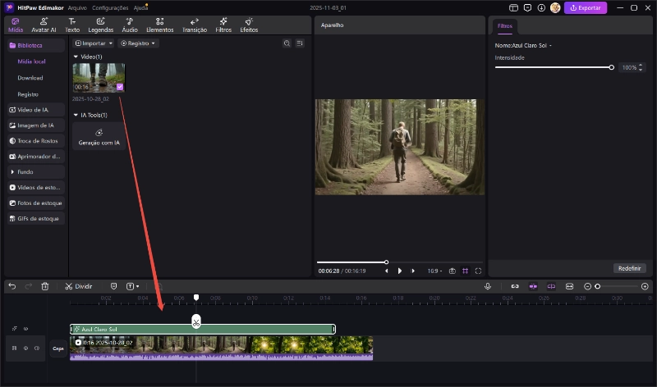Delete selected clip with trash icon
The width and height of the screenshot is (657, 387).
coord(45,286)
